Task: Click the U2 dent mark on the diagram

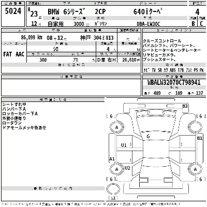Action: [127, 168]
